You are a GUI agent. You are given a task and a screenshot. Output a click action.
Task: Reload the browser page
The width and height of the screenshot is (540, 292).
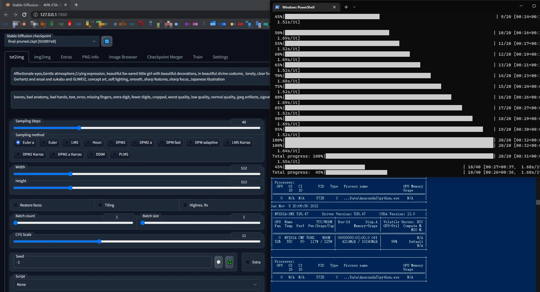click(x=24, y=15)
